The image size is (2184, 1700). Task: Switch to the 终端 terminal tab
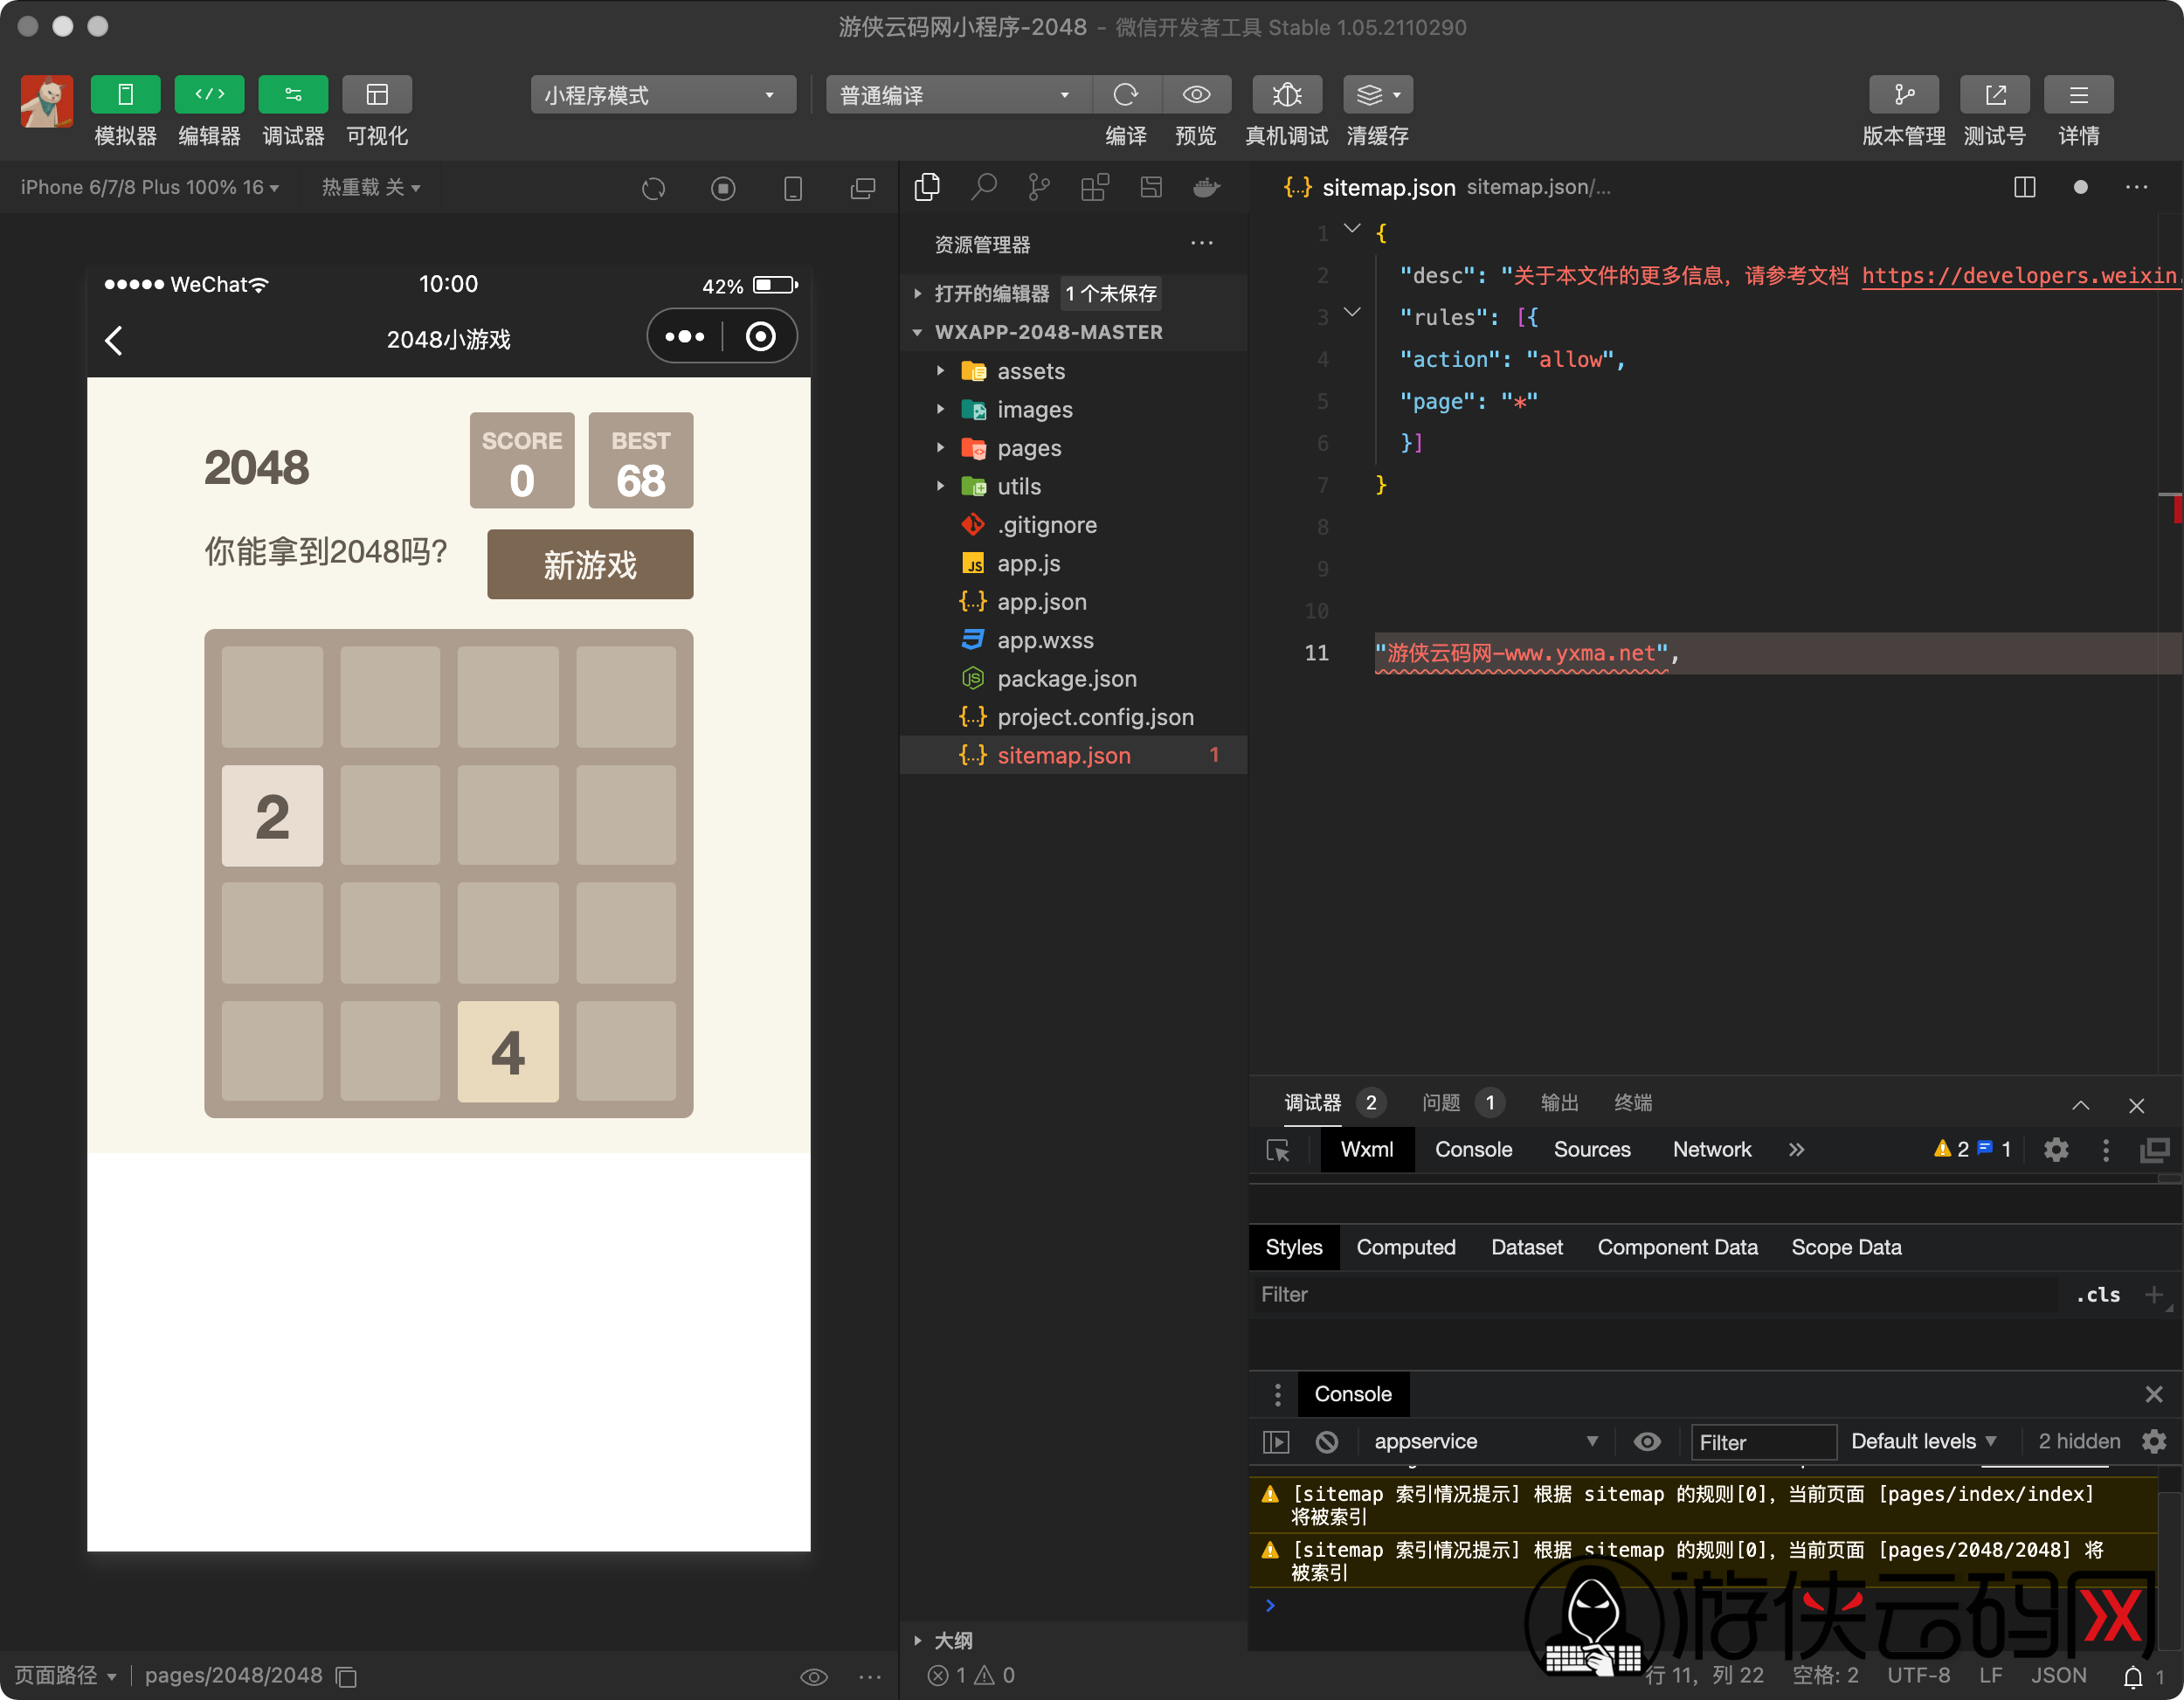(1633, 1102)
